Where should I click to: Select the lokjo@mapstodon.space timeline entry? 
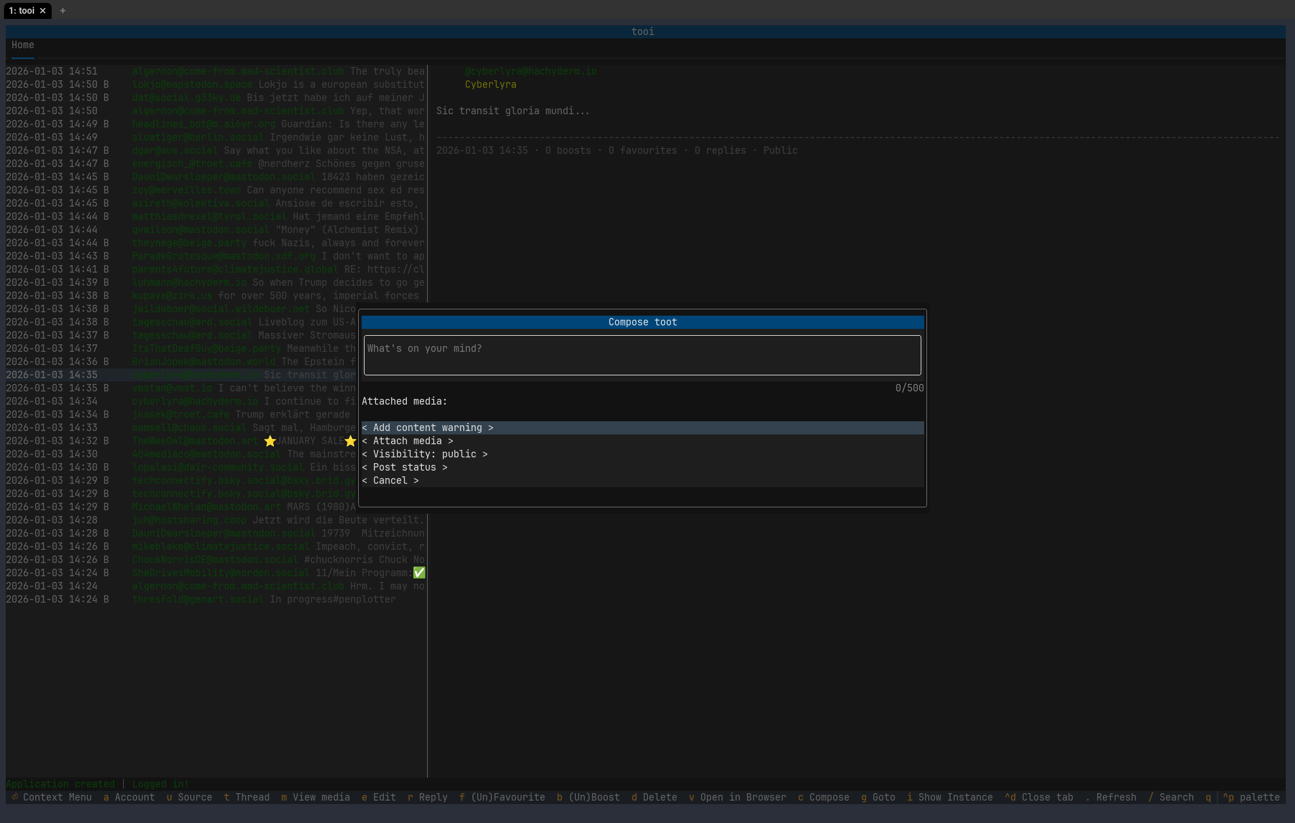click(x=192, y=84)
